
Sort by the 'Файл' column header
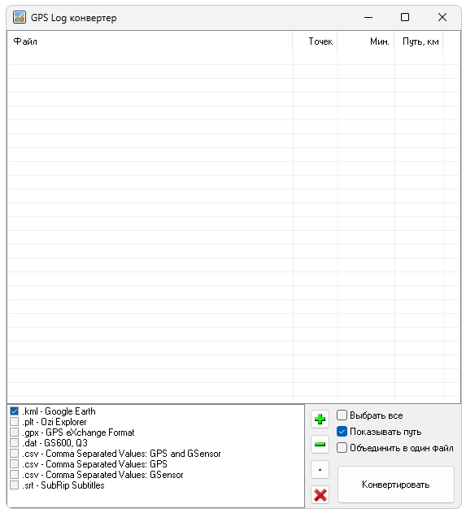click(x=150, y=41)
